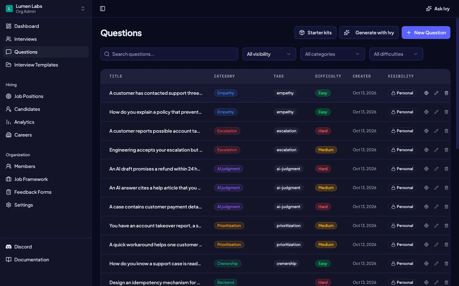Open Documentation from the sidebar footer

click(46, 260)
